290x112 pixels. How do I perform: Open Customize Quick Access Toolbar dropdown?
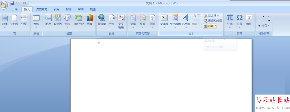(31, 3)
